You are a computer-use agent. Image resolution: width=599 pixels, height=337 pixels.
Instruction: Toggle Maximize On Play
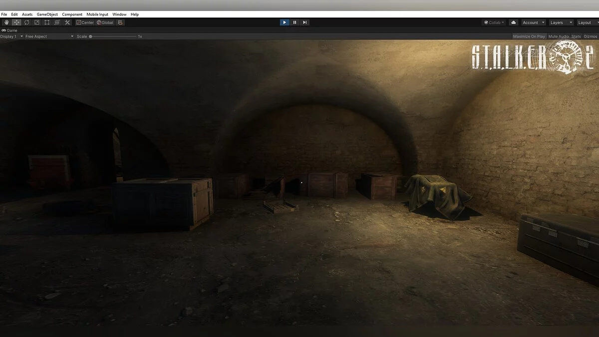click(529, 36)
